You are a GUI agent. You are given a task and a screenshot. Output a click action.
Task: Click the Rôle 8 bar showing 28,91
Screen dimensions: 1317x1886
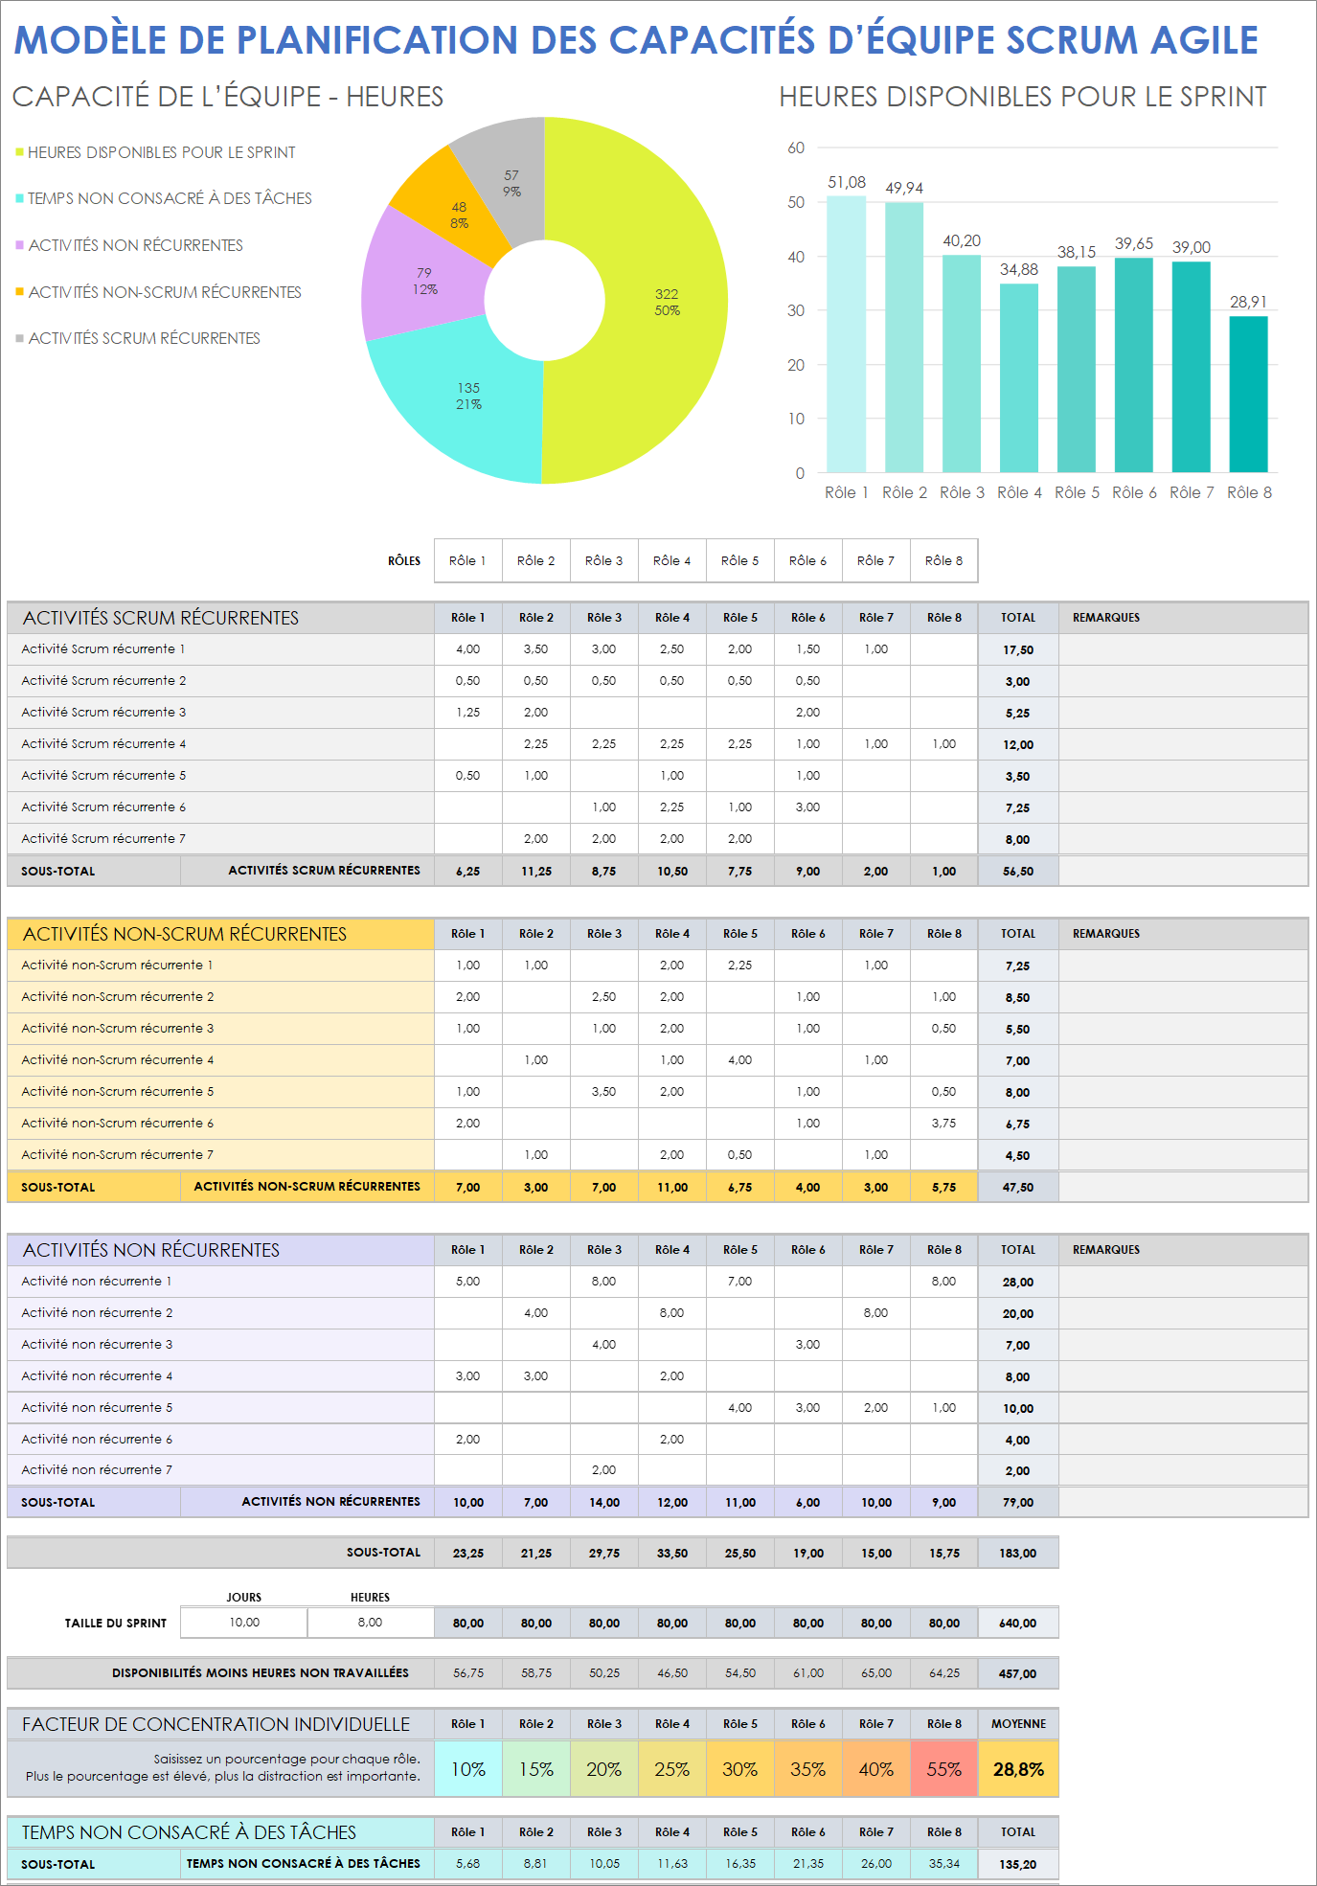1249,394
